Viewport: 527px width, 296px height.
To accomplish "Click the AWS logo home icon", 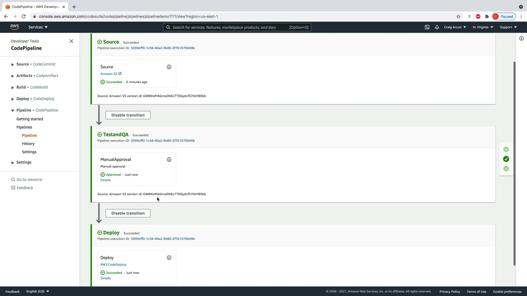I will coord(15,27).
